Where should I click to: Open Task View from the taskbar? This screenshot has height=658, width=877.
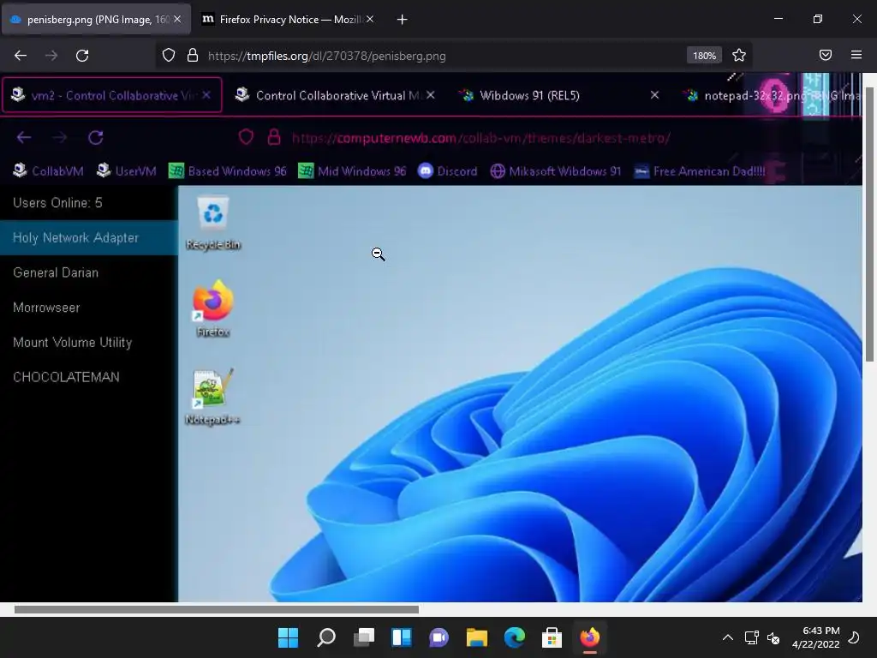(364, 637)
